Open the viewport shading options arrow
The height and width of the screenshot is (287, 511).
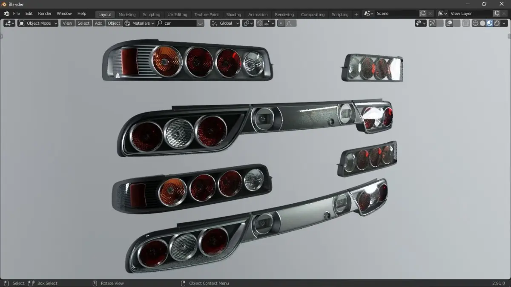click(x=504, y=23)
